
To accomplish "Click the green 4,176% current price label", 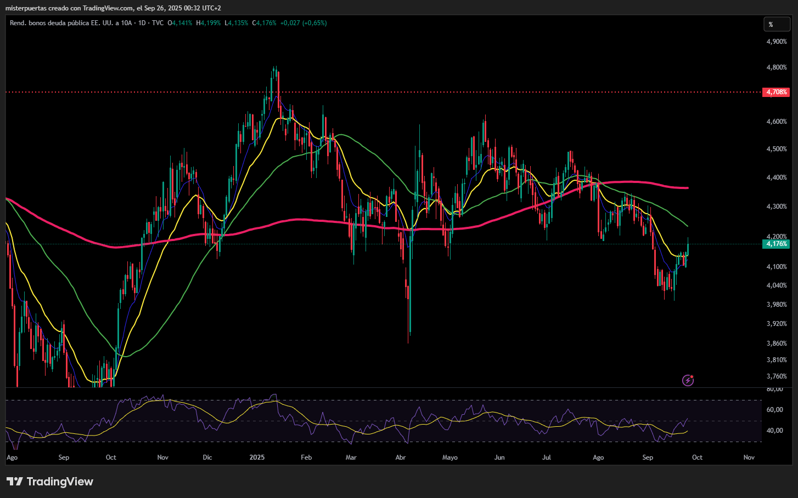I will click(x=776, y=244).
